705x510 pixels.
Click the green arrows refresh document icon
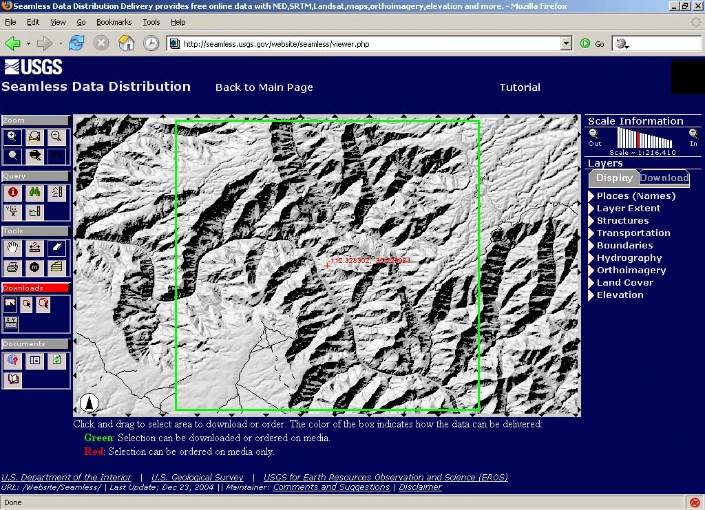click(x=56, y=361)
